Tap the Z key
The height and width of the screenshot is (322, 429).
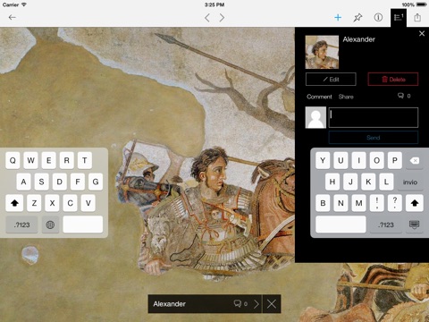pyautogui.click(x=34, y=203)
